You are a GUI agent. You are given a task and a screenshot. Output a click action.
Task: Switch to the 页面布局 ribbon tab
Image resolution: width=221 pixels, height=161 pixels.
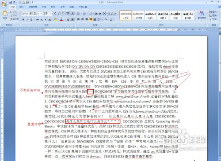pos(33,7)
